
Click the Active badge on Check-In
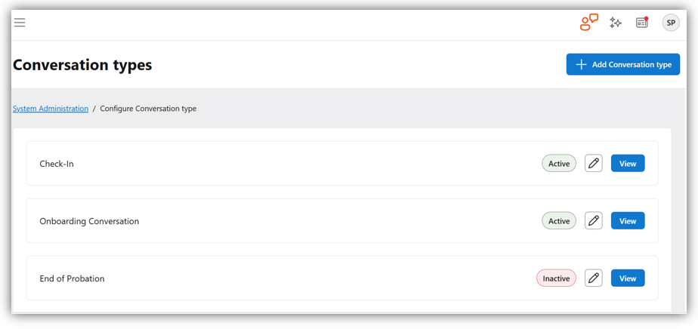pos(559,163)
